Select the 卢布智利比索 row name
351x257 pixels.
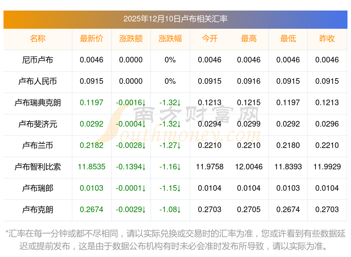click(38, 167)
